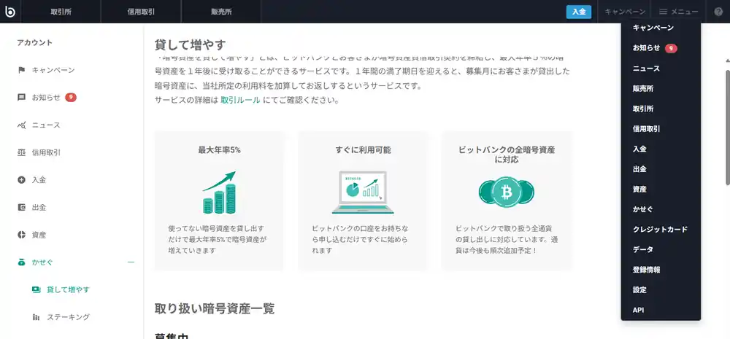Click the scales icon beside sidebar 信用取引

coord(21,152)
